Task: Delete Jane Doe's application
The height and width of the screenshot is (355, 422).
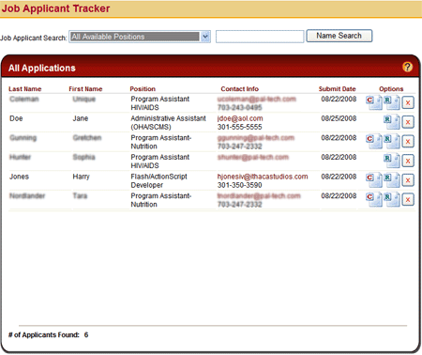Action: pos(408,122)
